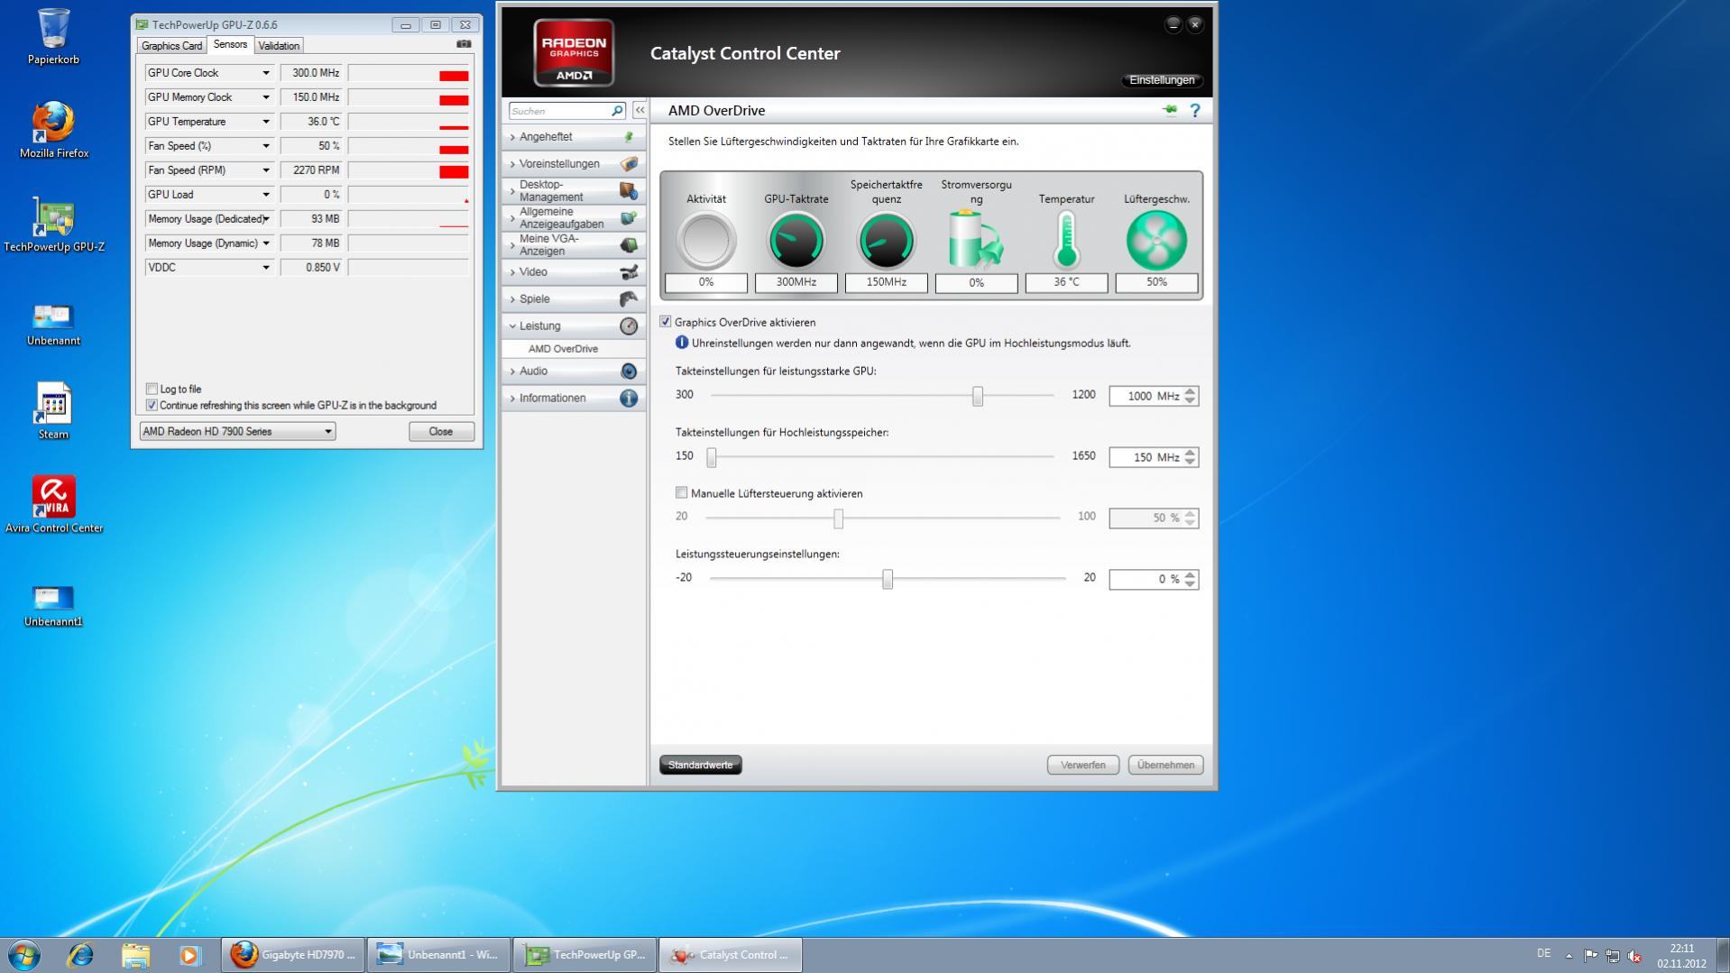Open the GPU Core Clock sensor dropdown
The image size is (1730, 973).
266,73
